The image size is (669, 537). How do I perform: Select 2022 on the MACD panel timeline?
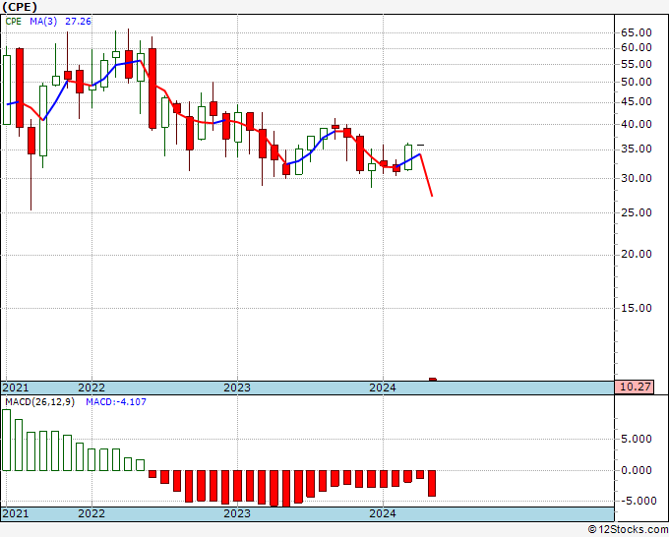pos(91,513)
